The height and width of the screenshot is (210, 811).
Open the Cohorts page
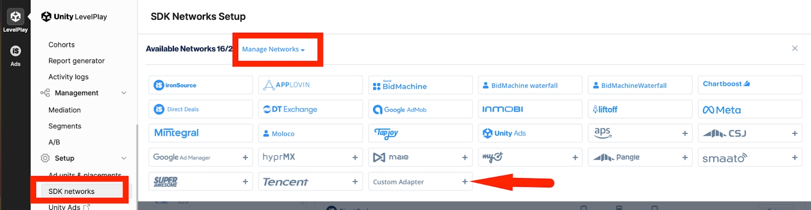[x=61, y=44]
